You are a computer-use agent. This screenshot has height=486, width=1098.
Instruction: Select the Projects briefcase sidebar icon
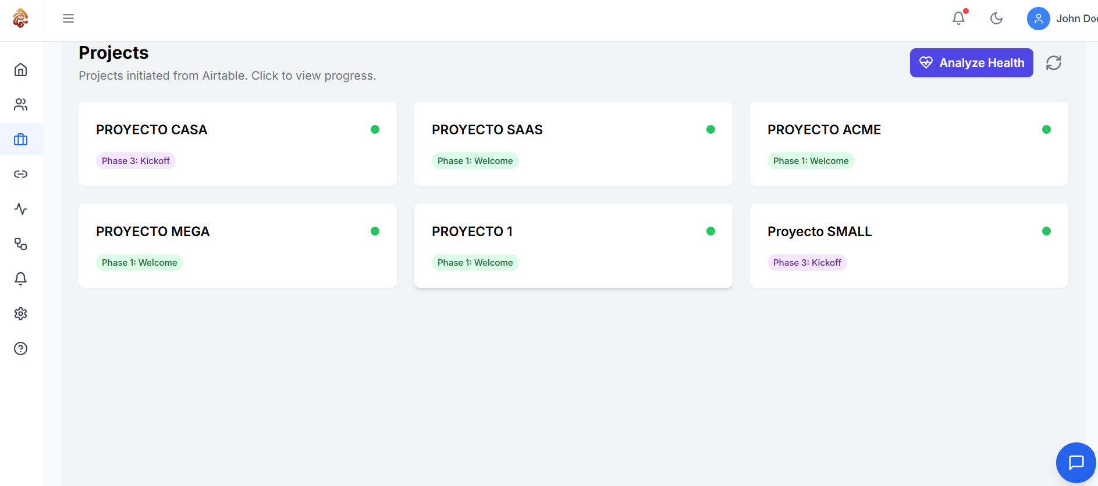[21, 140]
